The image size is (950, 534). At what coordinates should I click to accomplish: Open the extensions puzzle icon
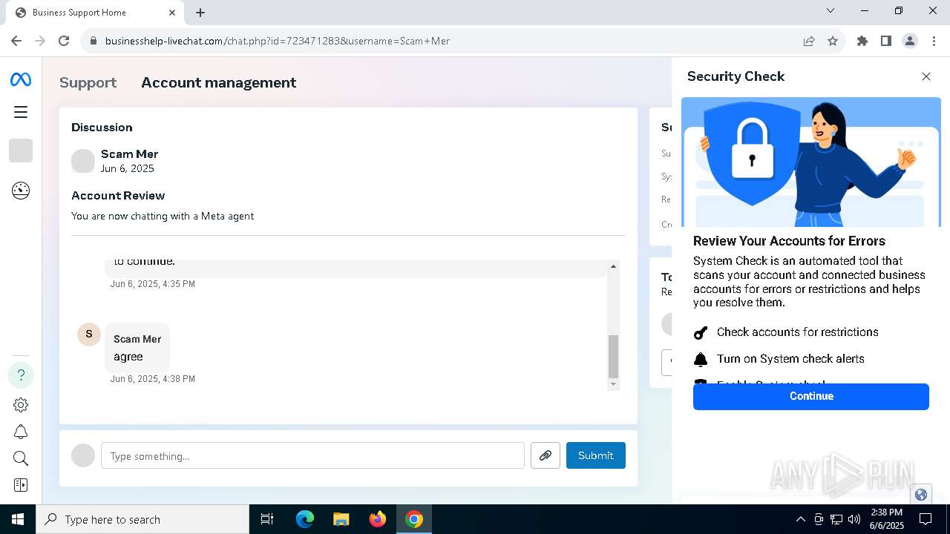tap(862, 41)
